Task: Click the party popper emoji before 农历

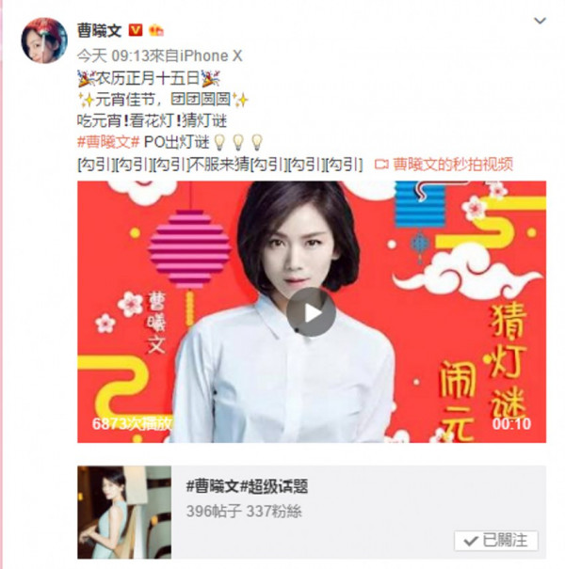Action: click(86, 78)
